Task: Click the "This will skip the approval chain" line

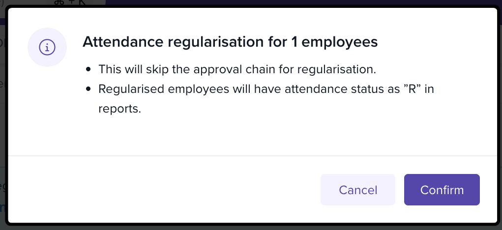Action: click(x=237, y=69)
